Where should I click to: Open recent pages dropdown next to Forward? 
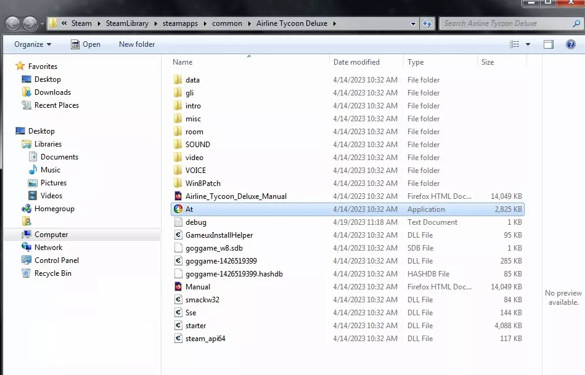pyautogui.click(x=42, y=24)
